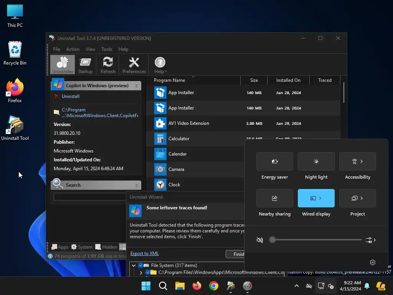Uncheck the C:\Program Files\WindowsApps folder checkbox
The width and height of the screenshot is (393, 295).
(148, 272)
